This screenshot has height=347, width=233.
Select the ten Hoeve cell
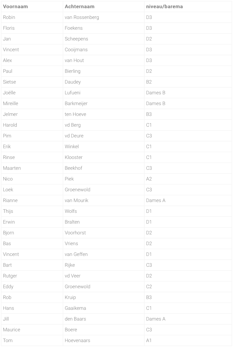tap(103, 114)
